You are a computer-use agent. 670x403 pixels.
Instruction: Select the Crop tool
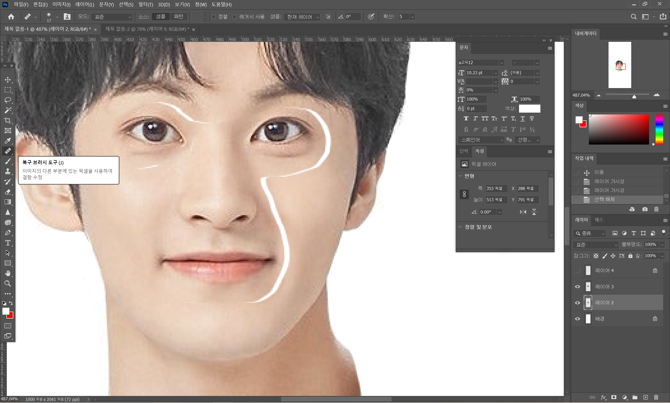[x=8, y=120]
